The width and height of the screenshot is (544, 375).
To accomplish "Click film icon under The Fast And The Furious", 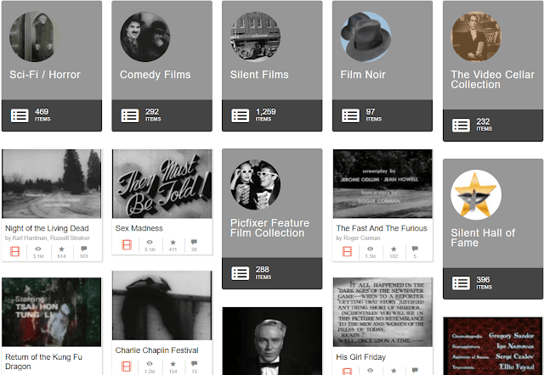I will (348, 251).
